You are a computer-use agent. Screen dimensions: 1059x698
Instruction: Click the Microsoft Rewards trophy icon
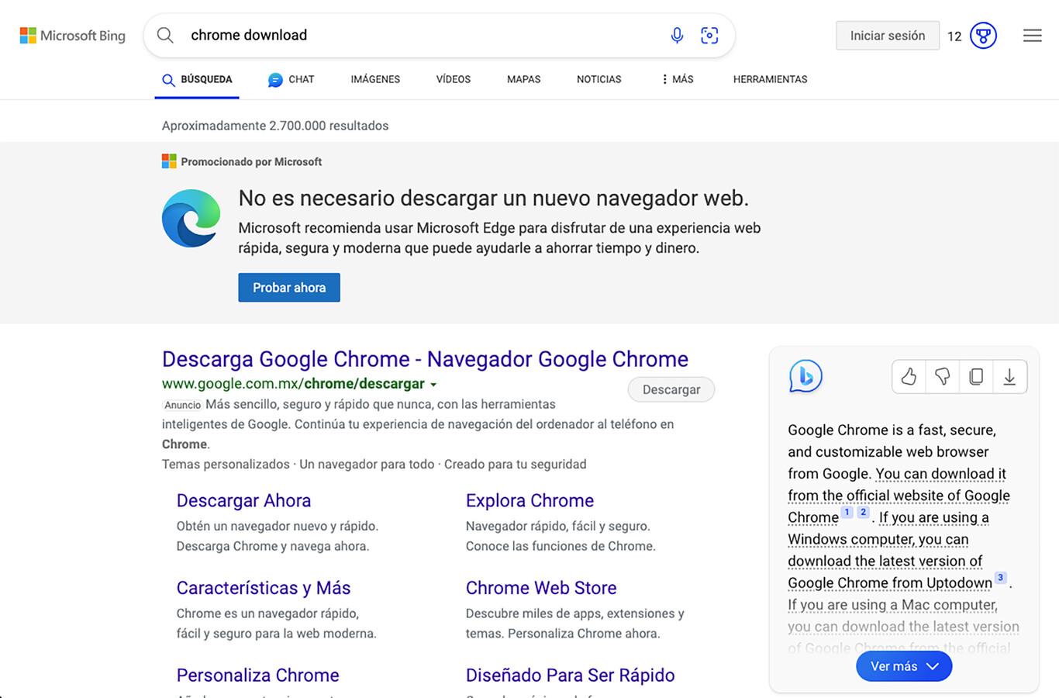(982, 36)
